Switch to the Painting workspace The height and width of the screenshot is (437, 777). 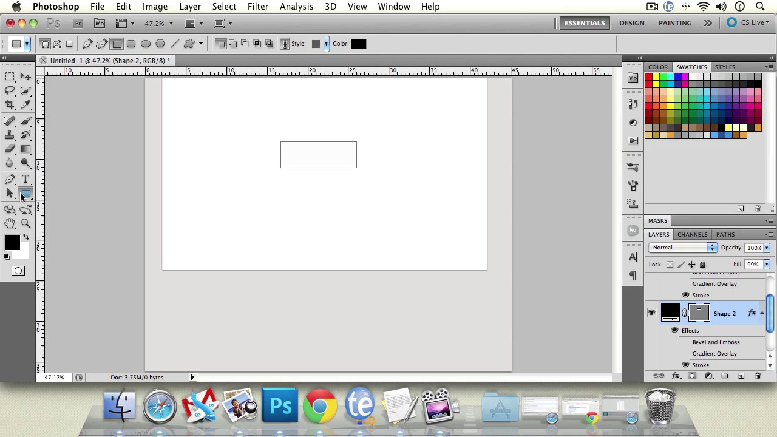click(x=675, y=23)
